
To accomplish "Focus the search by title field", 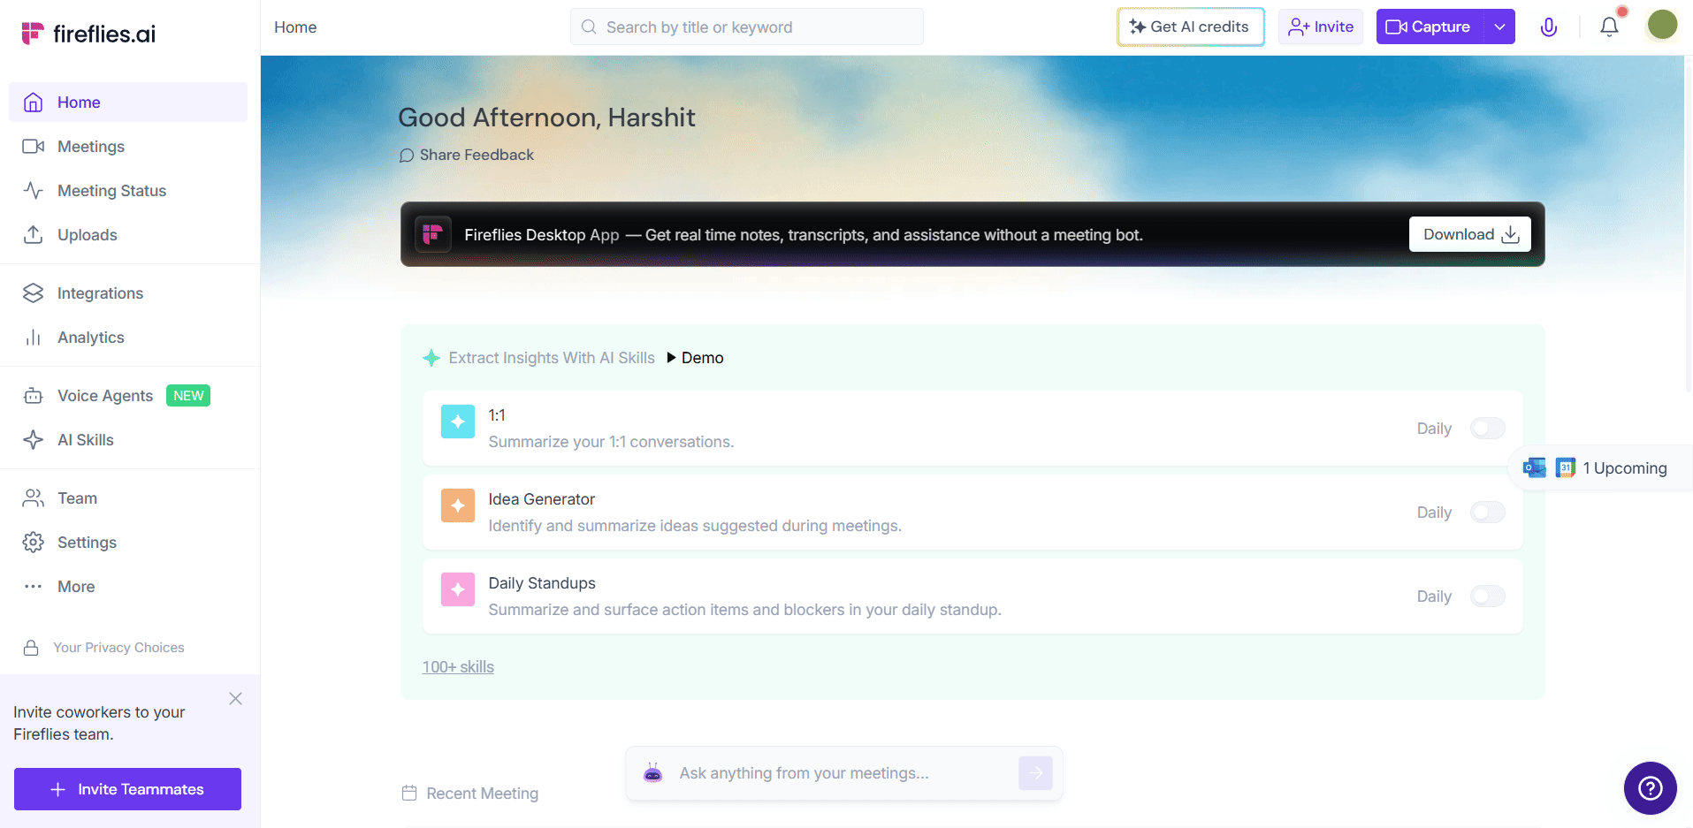I will 747,27.
